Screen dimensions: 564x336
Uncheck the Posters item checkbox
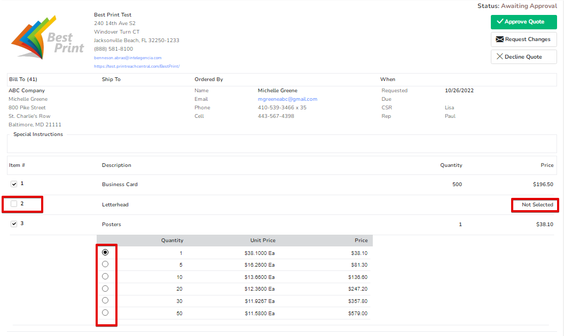(13, 223)
